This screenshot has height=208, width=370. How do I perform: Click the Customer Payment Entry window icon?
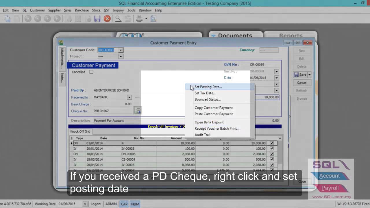61,43
